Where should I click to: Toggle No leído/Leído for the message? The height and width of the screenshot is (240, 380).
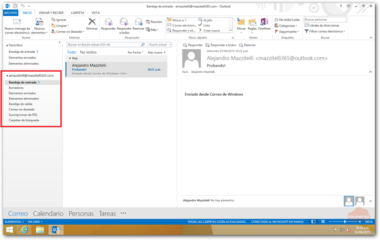[x=287, y=19]
